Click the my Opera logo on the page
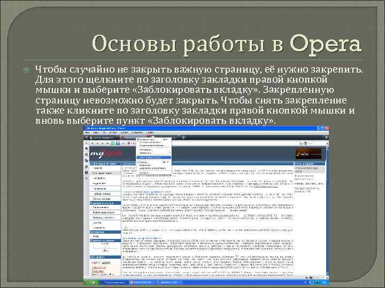The height and width of the screenshot is (288, 385). coord(106,153)
